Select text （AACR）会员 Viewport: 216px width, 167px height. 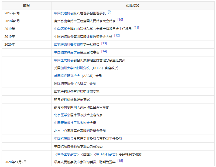(x=91, y=76)
